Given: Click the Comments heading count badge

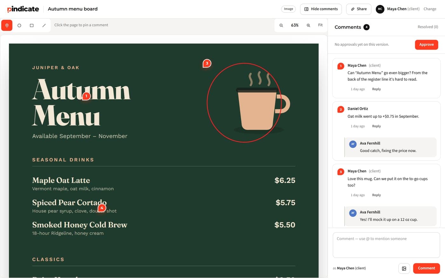Looking at the screenshot, I should tap(366, 27).
